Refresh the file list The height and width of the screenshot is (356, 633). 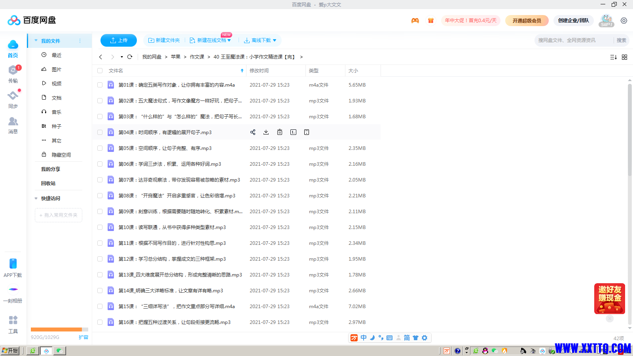click(x=130, y=57)
